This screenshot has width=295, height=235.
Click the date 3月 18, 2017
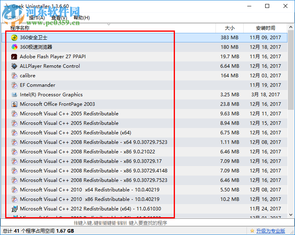click(266, 95)
